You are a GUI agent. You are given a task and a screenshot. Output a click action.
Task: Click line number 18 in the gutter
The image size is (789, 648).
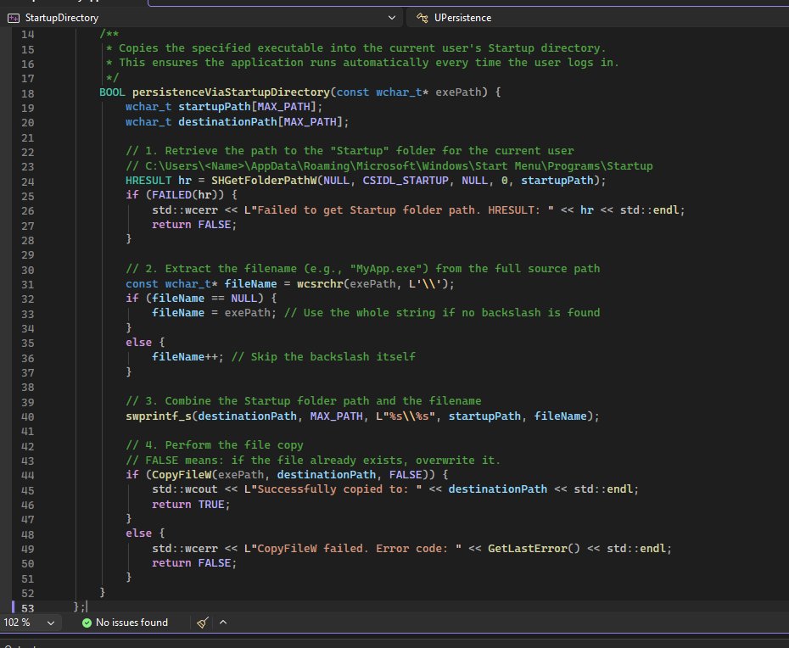(28, 93)
